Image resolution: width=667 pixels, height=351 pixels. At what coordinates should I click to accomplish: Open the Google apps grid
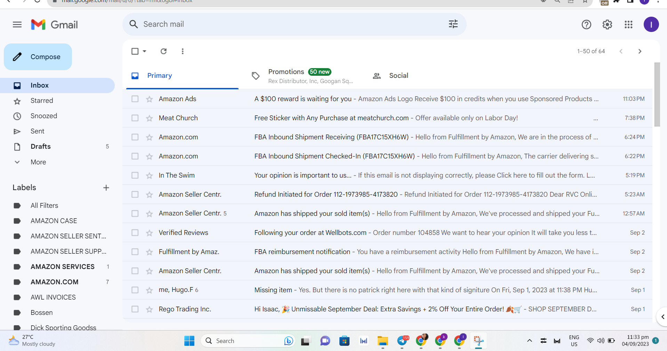click(x=628, y=25)
